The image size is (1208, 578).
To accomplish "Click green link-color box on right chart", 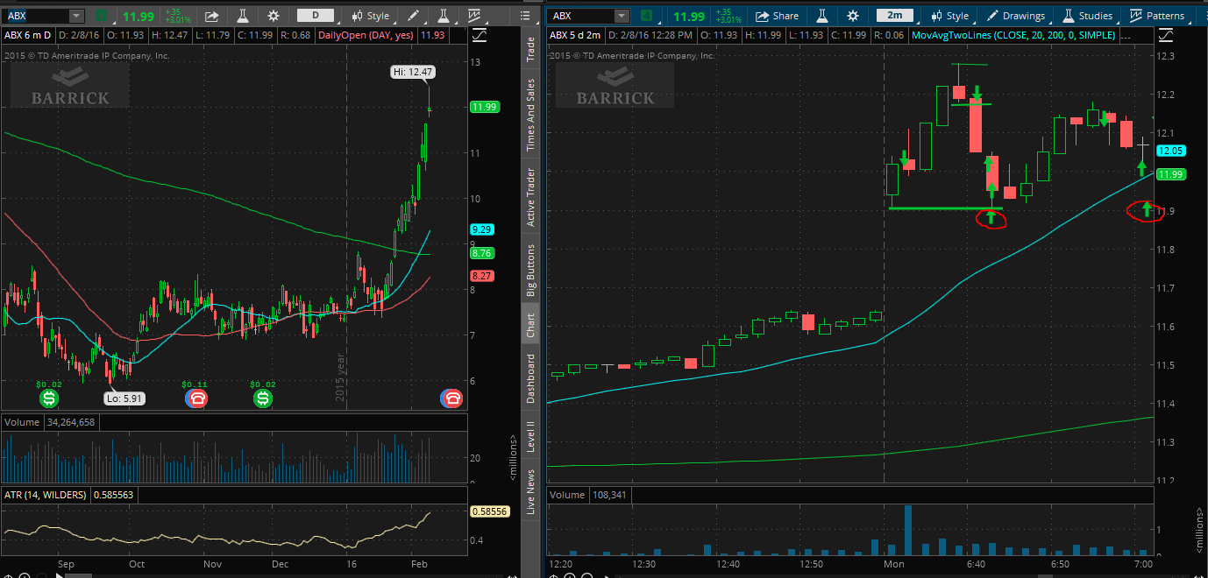I will (646, 16).
